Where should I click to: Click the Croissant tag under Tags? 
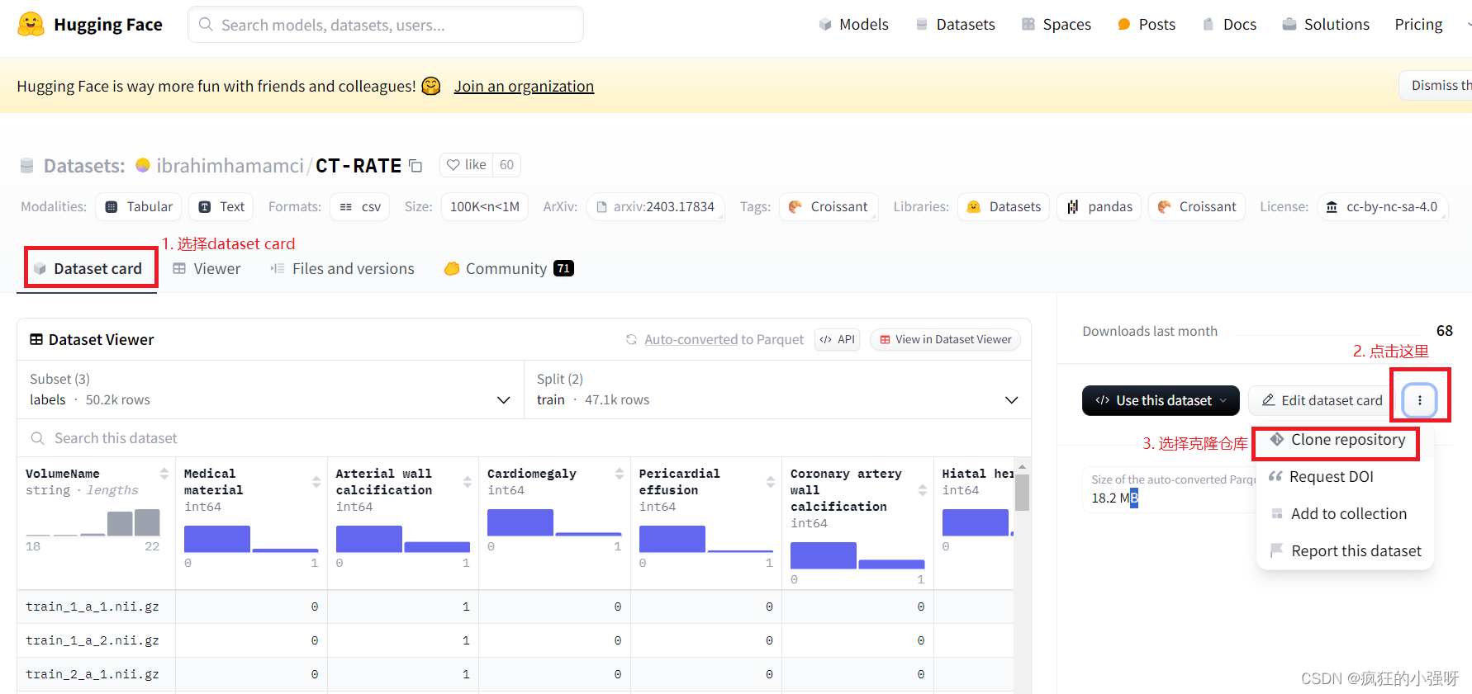829,206
